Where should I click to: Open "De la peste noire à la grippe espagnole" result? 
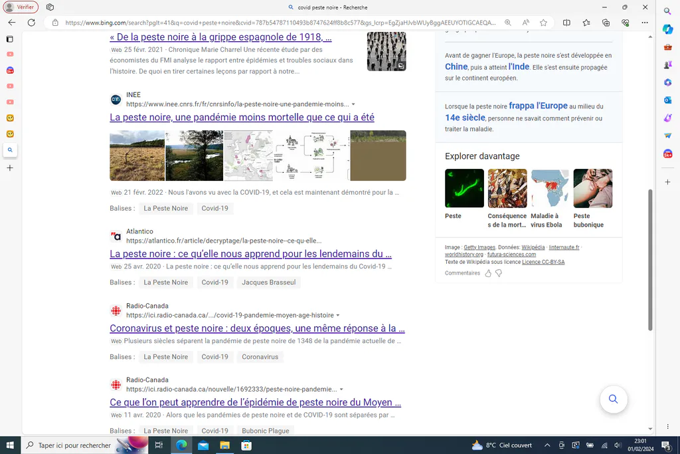coord(220,37)
